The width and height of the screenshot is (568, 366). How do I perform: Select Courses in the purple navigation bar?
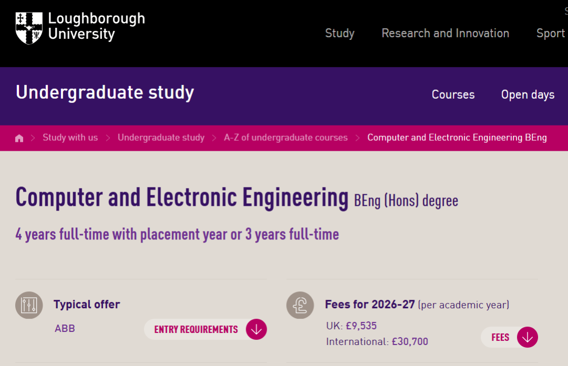pos(453,95)
